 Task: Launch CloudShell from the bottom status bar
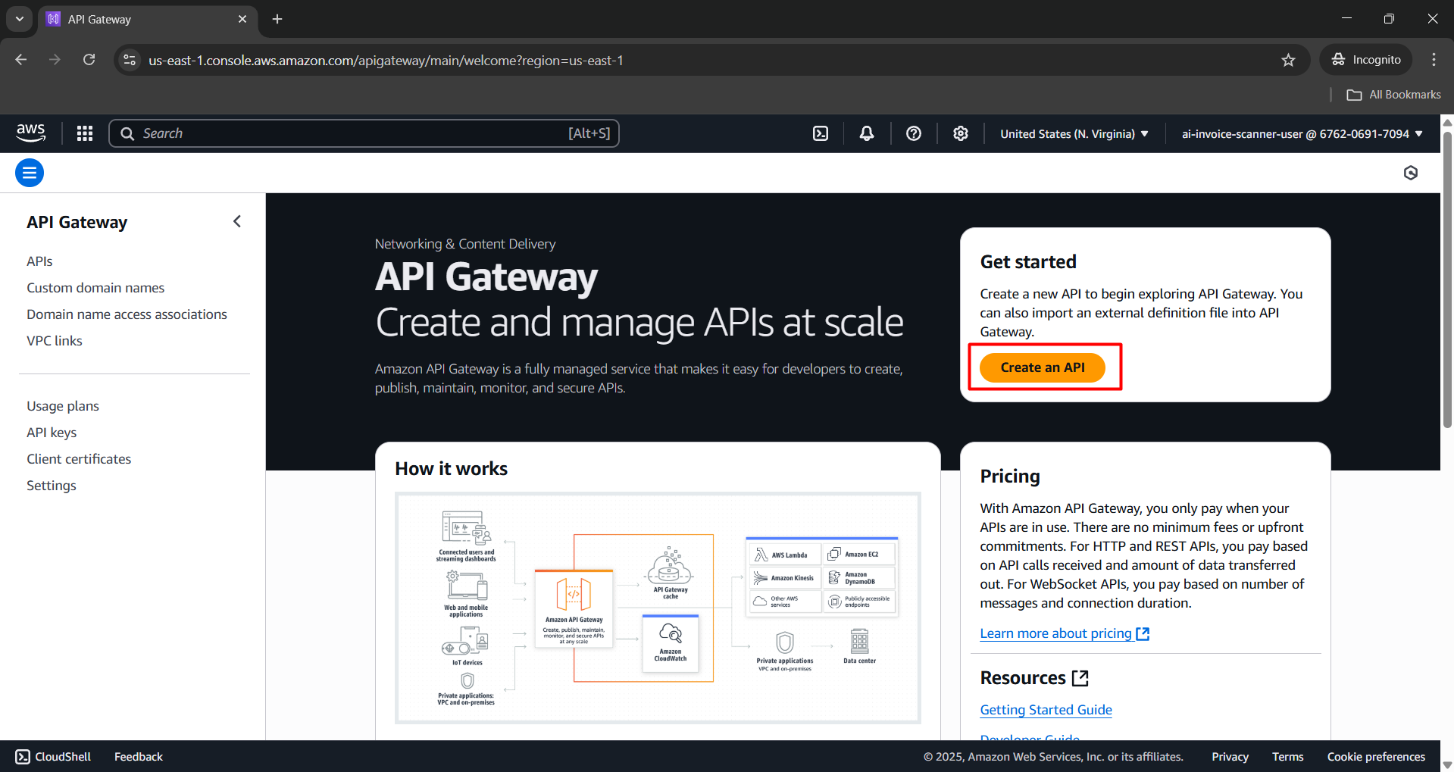[53, 755]
